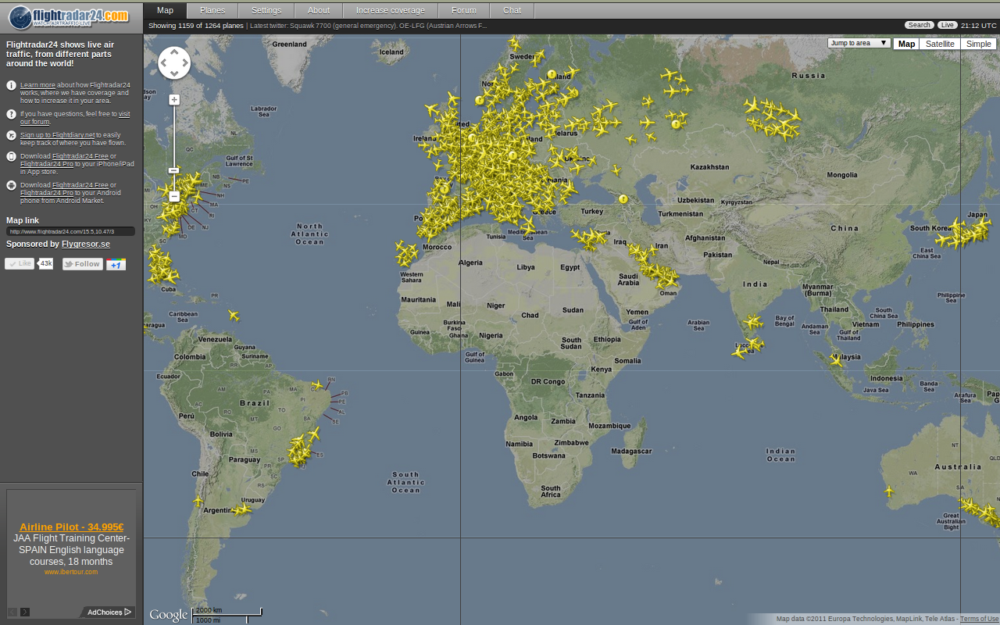This screenshot has height=625, width=1000.
Task: Open the Jump to area dropdown
Action: click(x=859, y=43)
